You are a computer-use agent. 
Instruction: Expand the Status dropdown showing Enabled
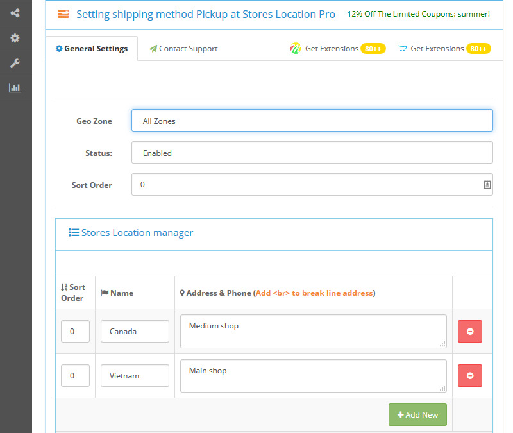click(312, 153)
